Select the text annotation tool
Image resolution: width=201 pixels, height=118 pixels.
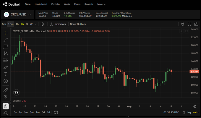[x=6, y=74]
